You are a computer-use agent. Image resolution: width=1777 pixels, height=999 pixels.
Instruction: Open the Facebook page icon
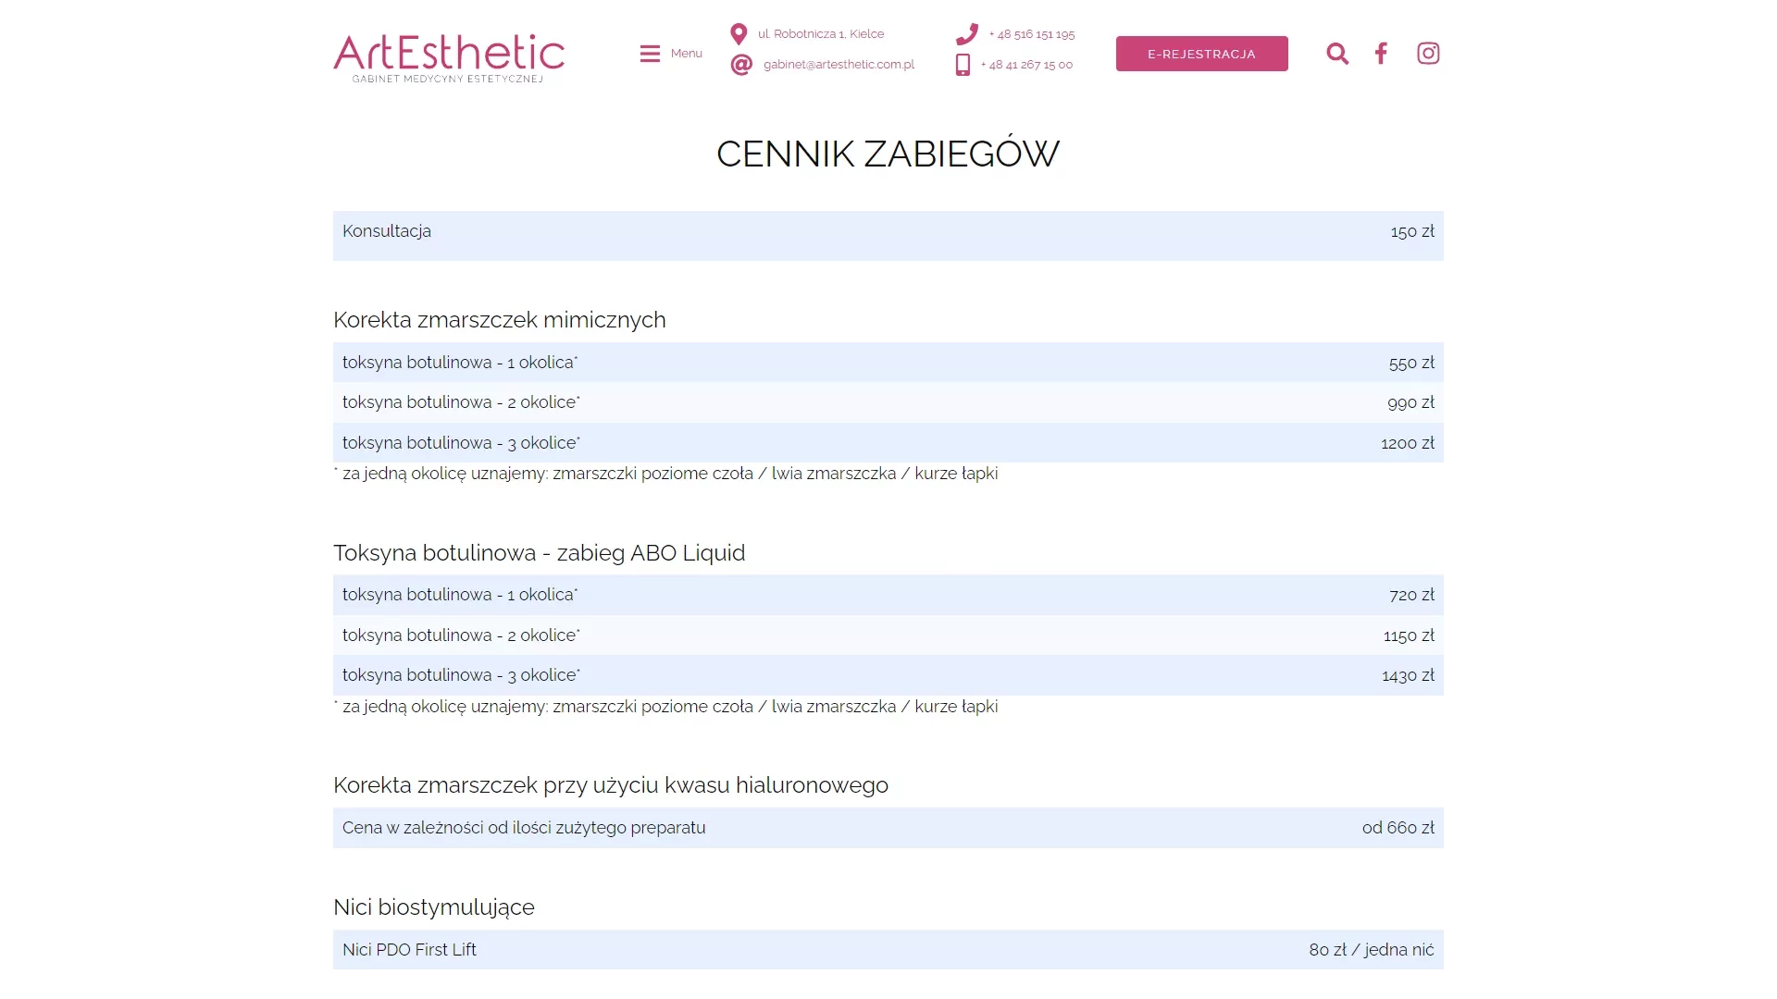pos(1381,54)
